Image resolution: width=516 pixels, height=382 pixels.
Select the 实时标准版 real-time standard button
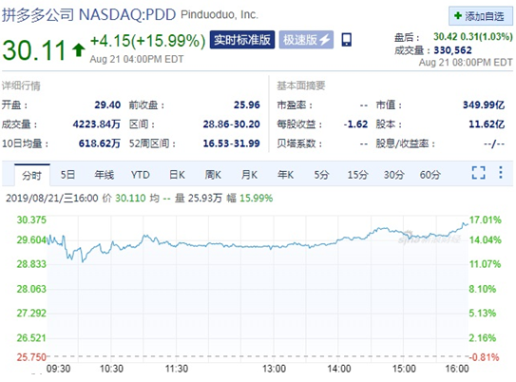(x=242, y=40)
